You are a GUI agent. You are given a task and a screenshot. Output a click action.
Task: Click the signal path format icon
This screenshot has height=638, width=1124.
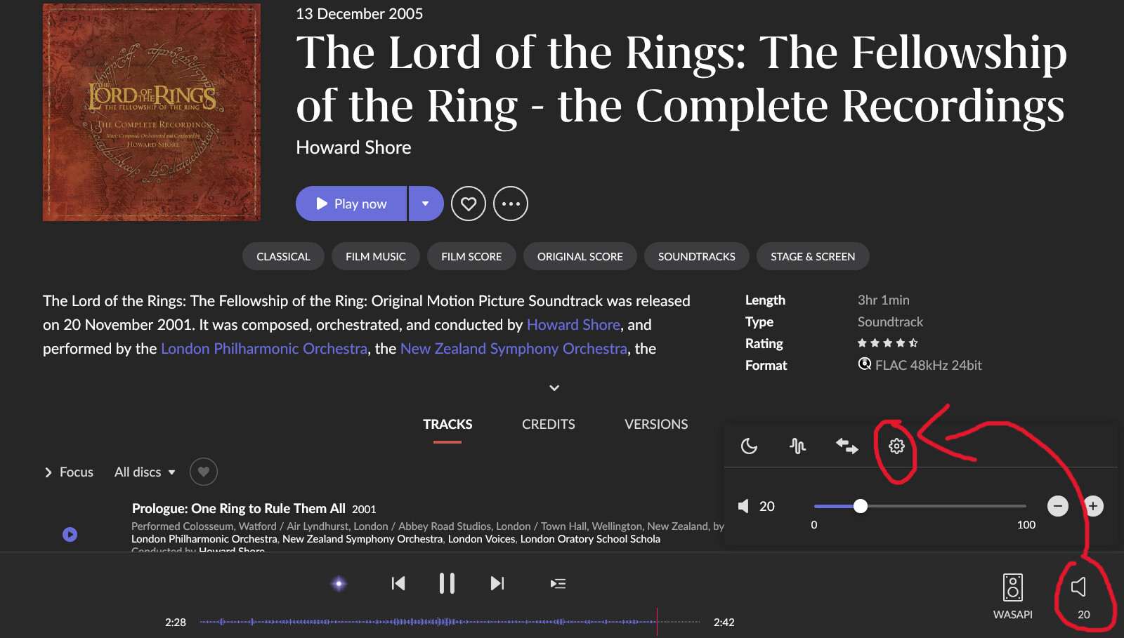865,364
